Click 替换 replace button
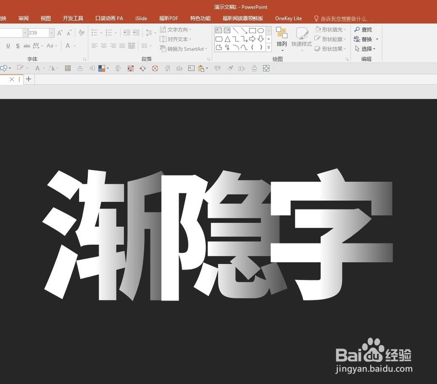Screen dimensions: 437x384 coord(363,39)
